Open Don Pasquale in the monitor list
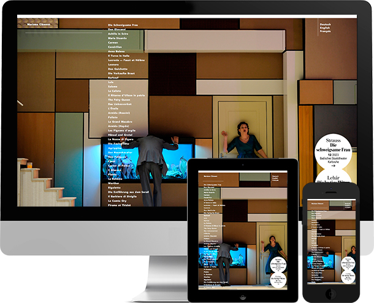 coord(117,157)
